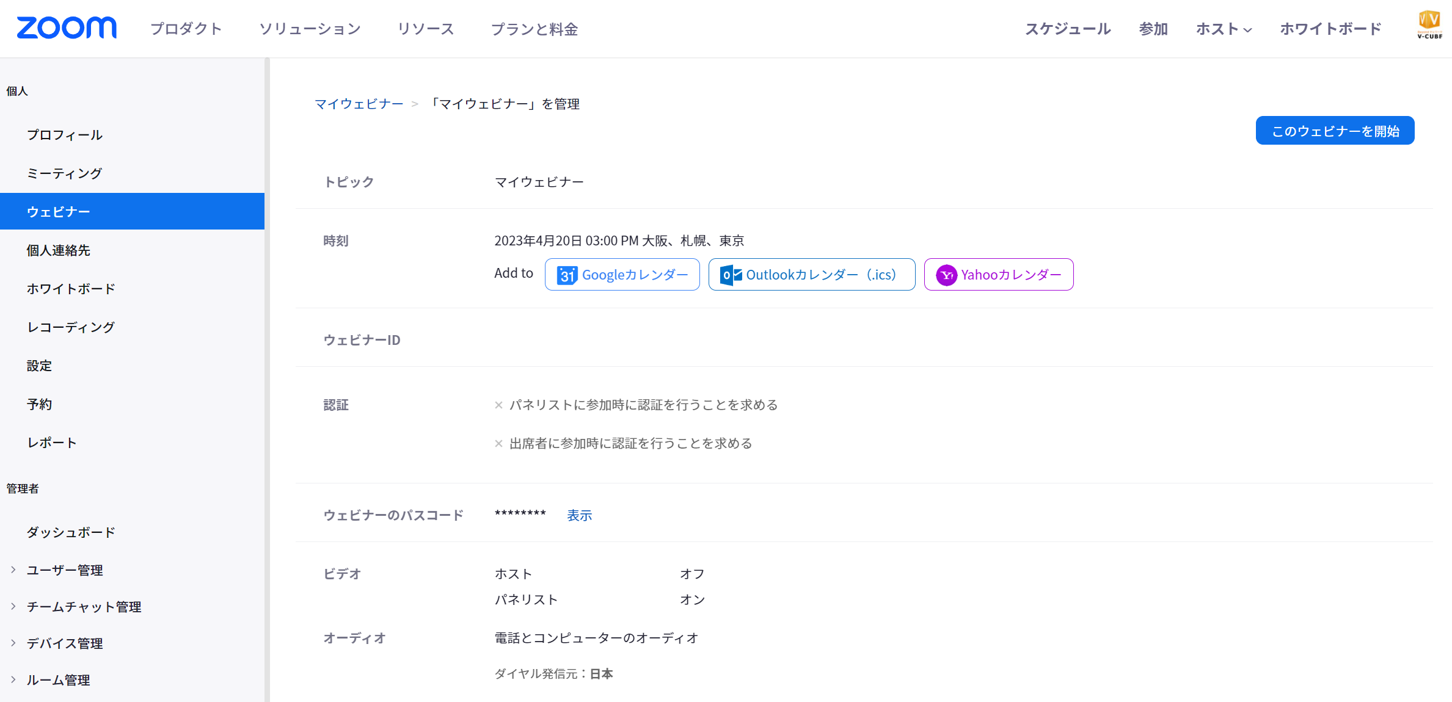The height and width of the screenshot is (702, 1452).
Task: Open ホワイトボード from the top bar
Action: [1330, 29]
